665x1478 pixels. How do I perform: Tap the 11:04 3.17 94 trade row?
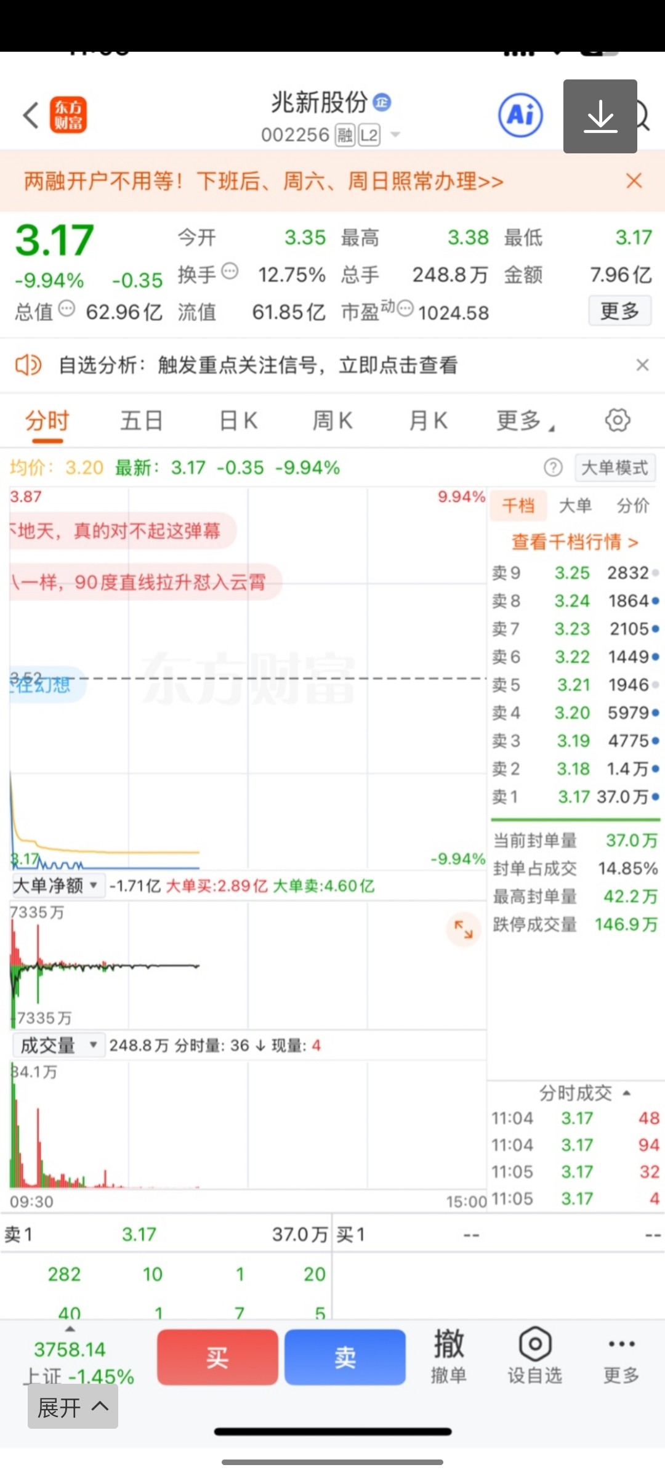[575, 1145]
